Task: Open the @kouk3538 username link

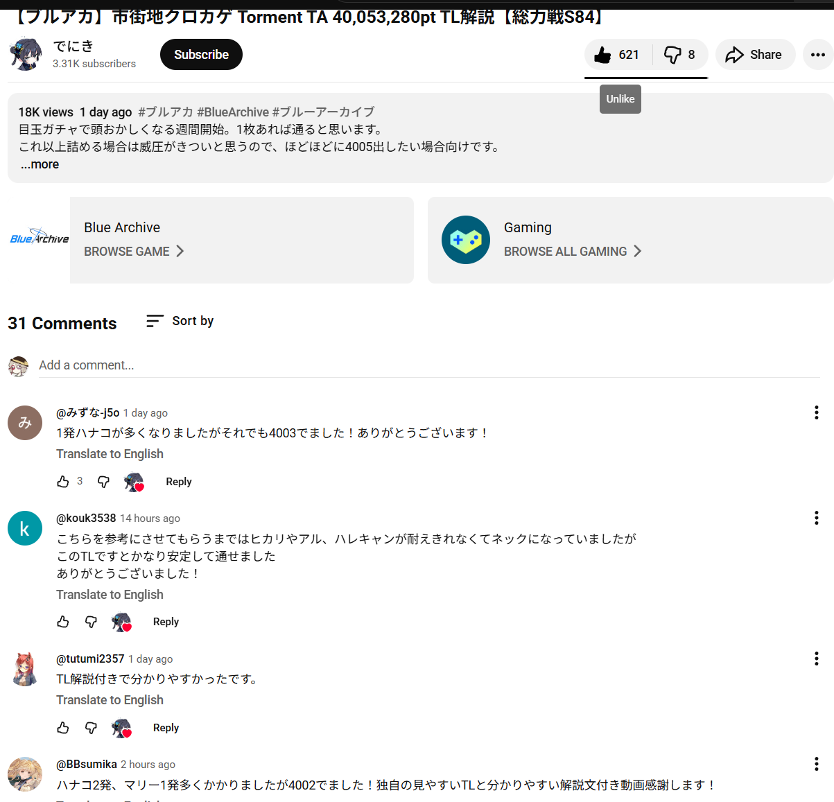Action: 86,518
